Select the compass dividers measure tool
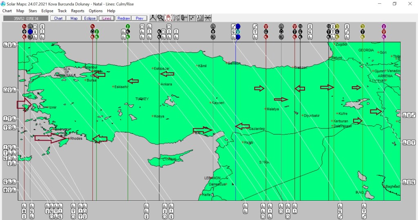Screen dimensions: 418x220 tap(153, 18)
